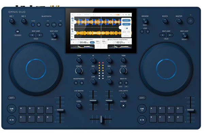Viewport: 204px width, 136px height.
Task: Trigger left deck performance pad E
Action: click(23, 119)
